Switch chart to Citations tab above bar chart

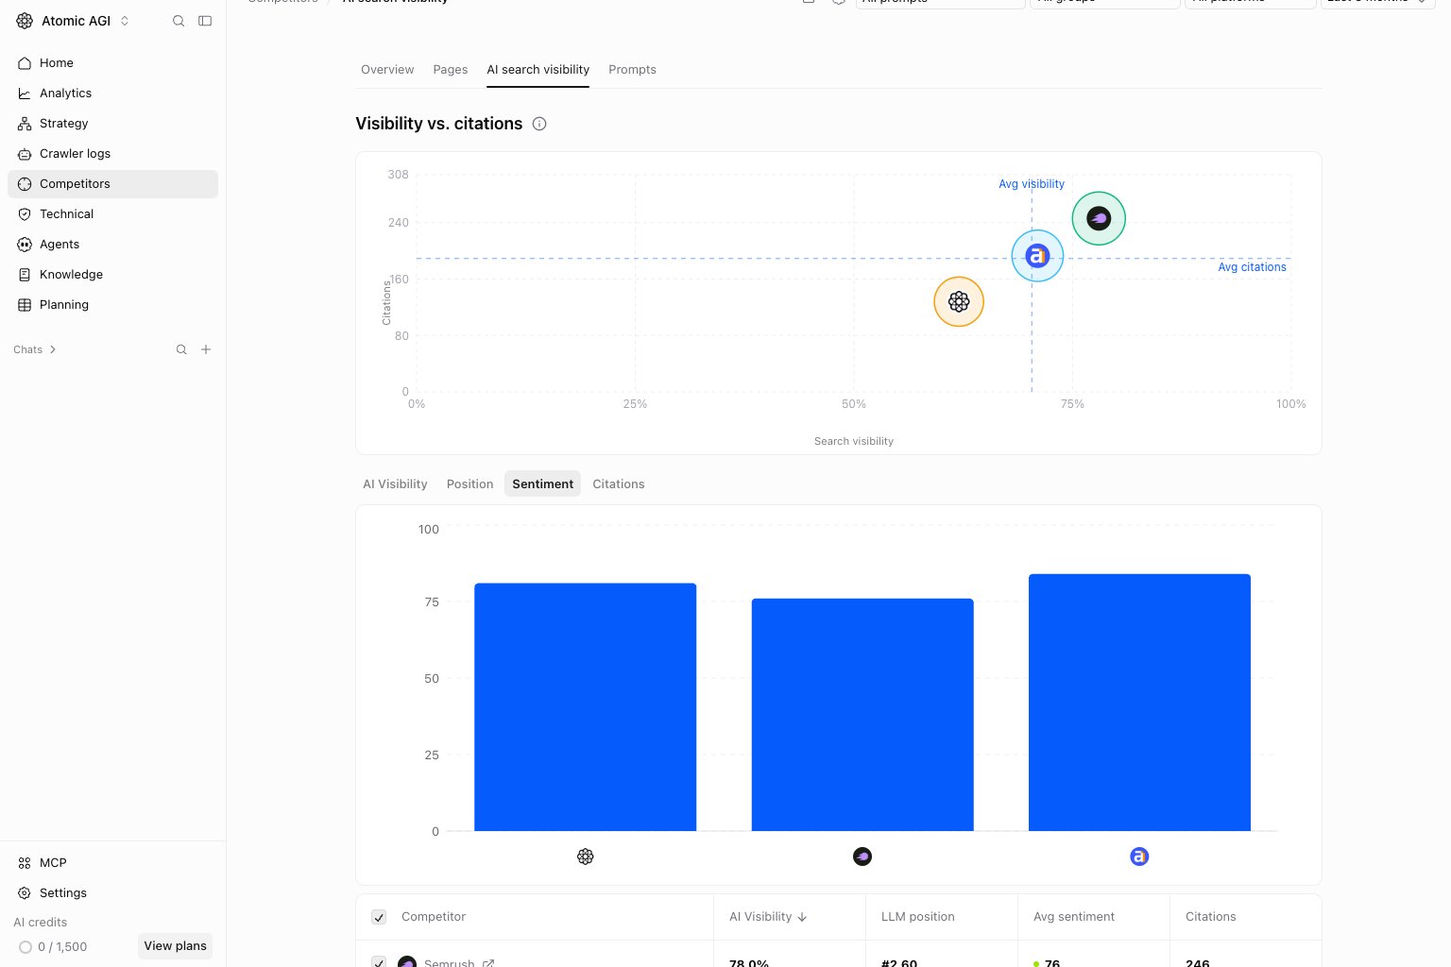[619, 483]
